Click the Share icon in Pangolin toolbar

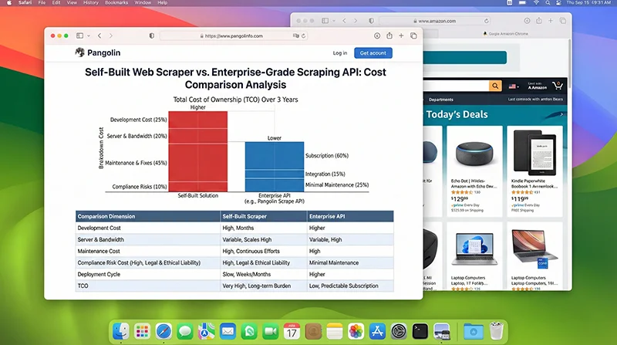(389, 36)
